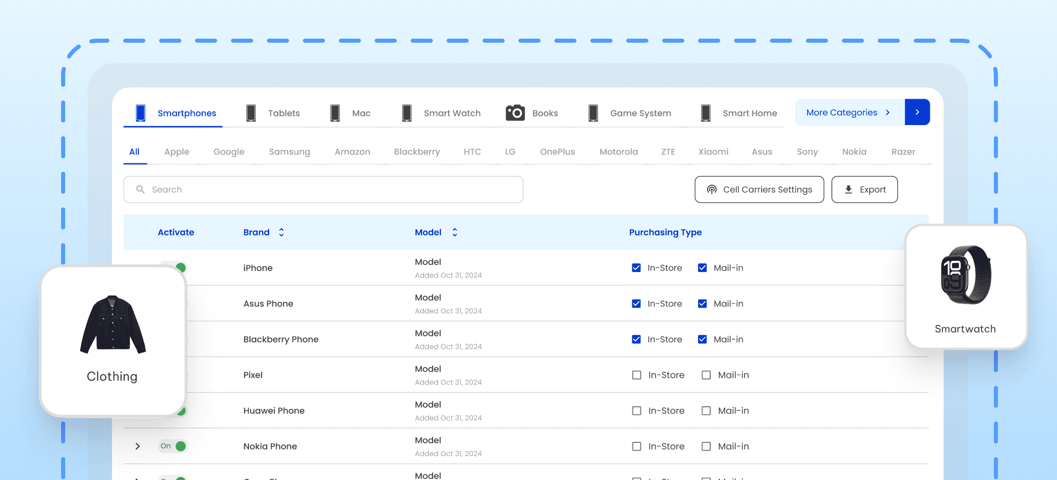
Task: Filter by Motorola brand
Action: coord(619,152)
